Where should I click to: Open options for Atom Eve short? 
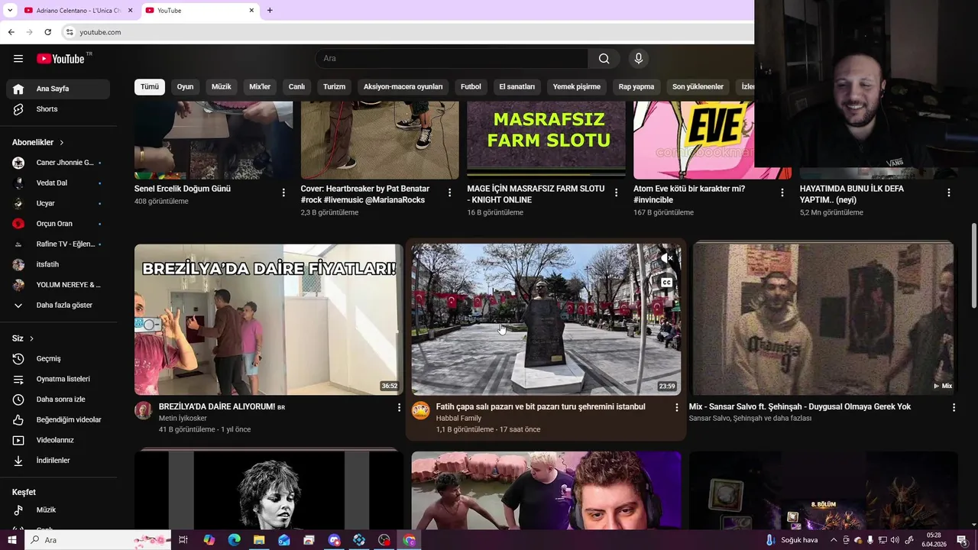coord(782,192)
